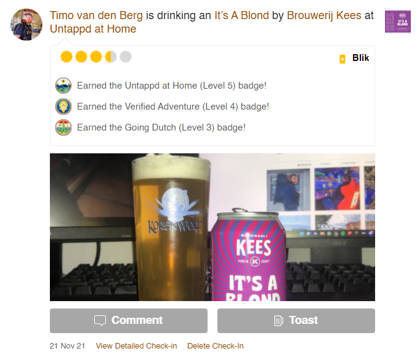Click the beer mug icon in Toast

(278, 320)
